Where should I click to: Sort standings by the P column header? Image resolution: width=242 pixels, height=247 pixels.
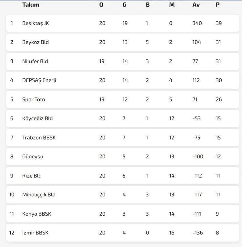click(217, 5)
